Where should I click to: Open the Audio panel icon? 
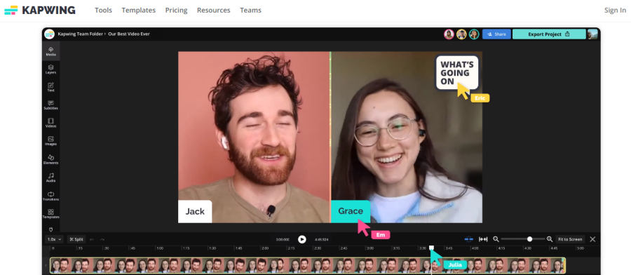pos(50,177)
